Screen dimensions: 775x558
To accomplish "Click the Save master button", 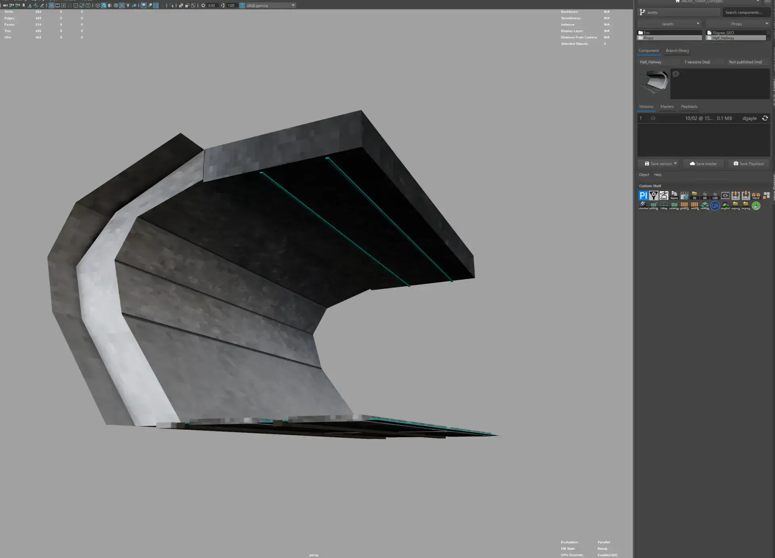I will click(703, 164).
